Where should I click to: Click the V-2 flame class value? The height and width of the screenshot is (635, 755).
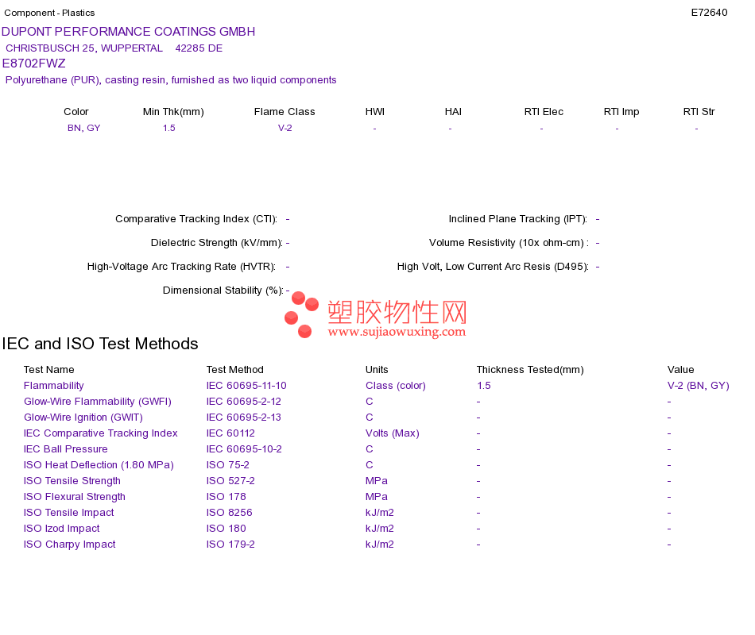(285, 128)
